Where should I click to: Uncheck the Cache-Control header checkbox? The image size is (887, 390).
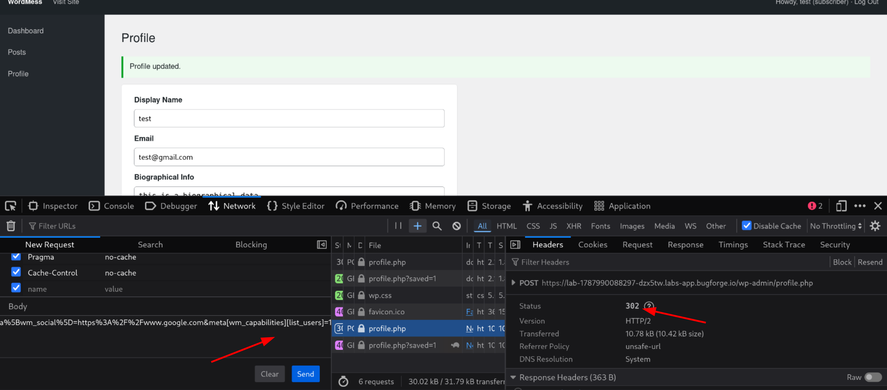point(16,272)
